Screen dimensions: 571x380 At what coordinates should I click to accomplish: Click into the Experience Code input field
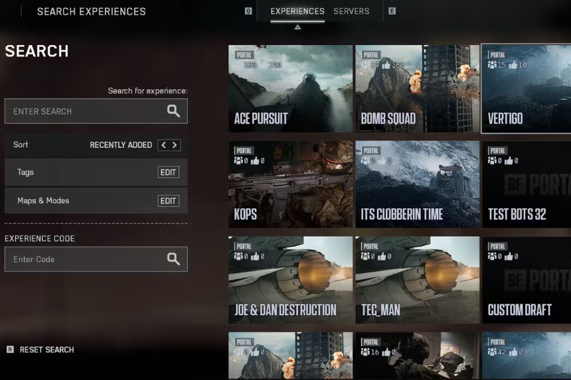[83, 259]
